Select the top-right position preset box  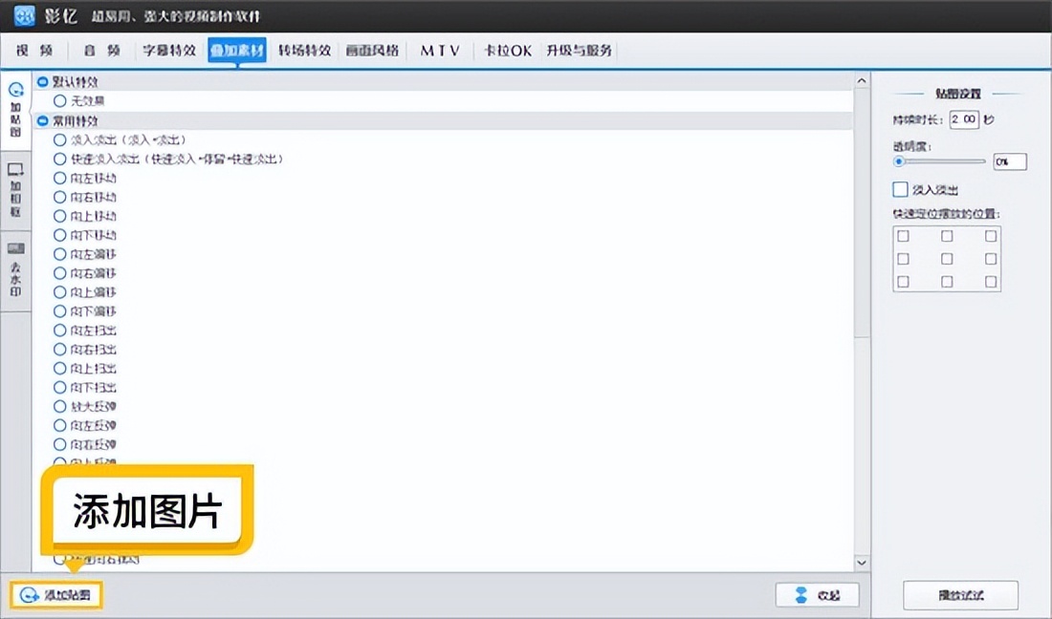point(991,236)
